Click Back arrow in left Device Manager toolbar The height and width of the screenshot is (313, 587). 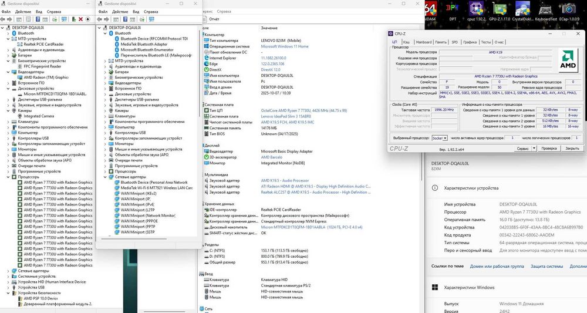click(3, 19)
